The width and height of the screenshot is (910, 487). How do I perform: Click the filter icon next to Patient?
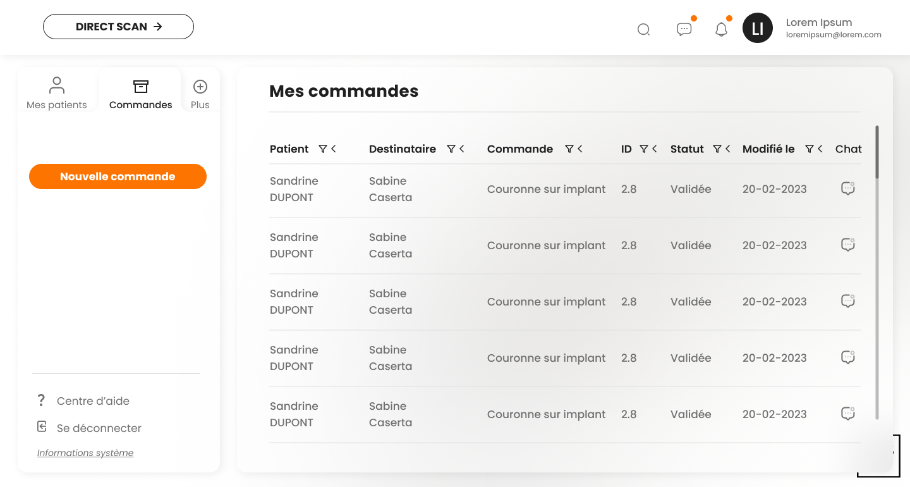click(x=323, y=149)
